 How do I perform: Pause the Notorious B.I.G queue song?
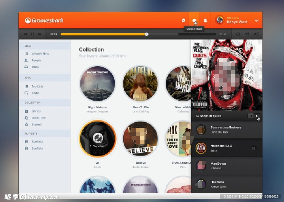point(253,149)
